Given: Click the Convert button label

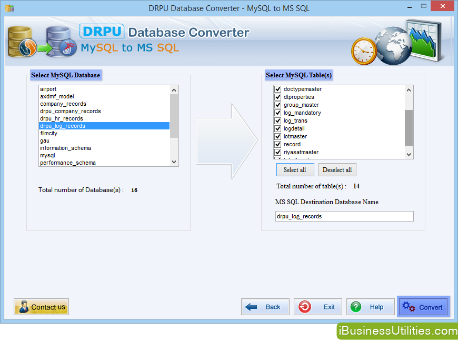Looking at the screenshot, I should click(x=431, y=307).
